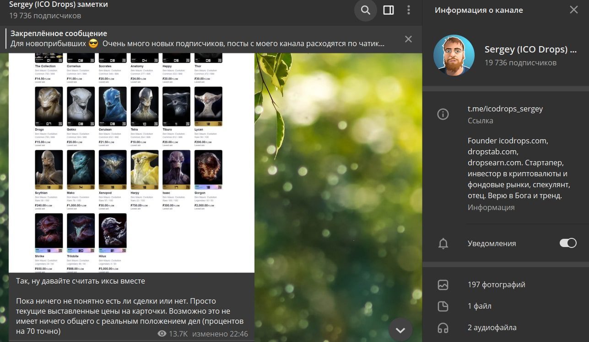This screenshot has width=589, height=342.
Task: Click 'Так, ну давайте считать иксы вместе' text
Action: (x=81, y=281)
